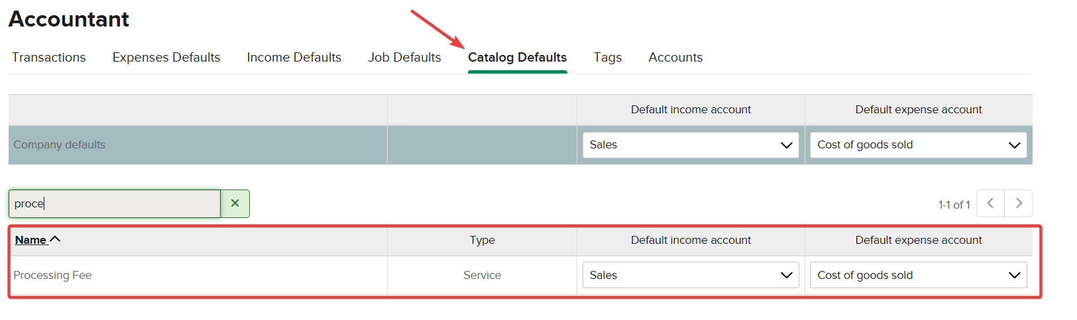Switch to the Transactions tab
The height and width of the screenshot is (320, 1077).
[x=49, y=58]
